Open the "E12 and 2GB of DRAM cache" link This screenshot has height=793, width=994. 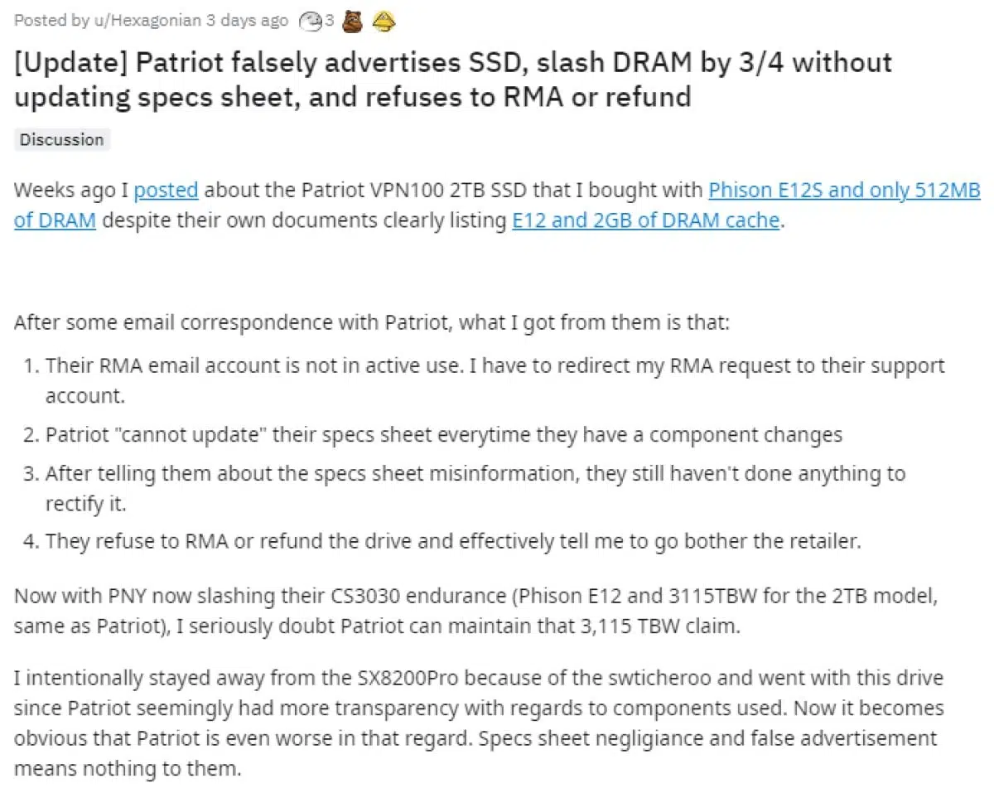645,220
